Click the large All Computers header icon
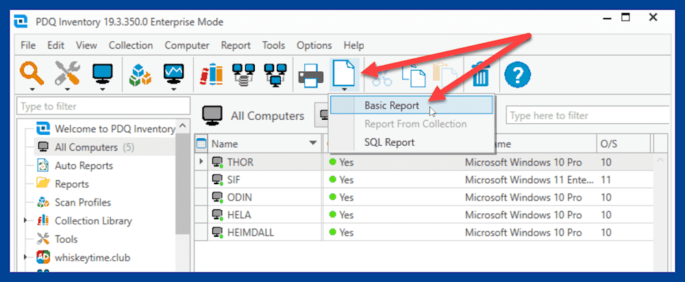 (x=212, y=116)
